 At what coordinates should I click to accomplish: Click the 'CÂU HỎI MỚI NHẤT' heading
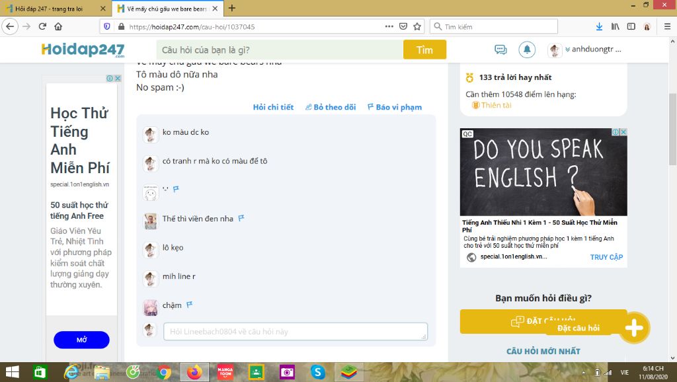pyautogui.click(x=543, y=352)
